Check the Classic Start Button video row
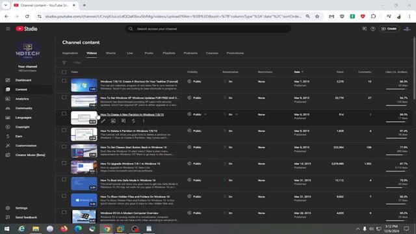Image resolution: width=416 pixels, height=234 pixels. click(x=64, y=147)
